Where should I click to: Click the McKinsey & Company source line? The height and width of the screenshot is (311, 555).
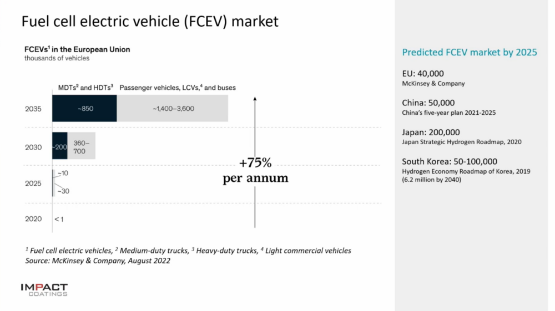98,261
